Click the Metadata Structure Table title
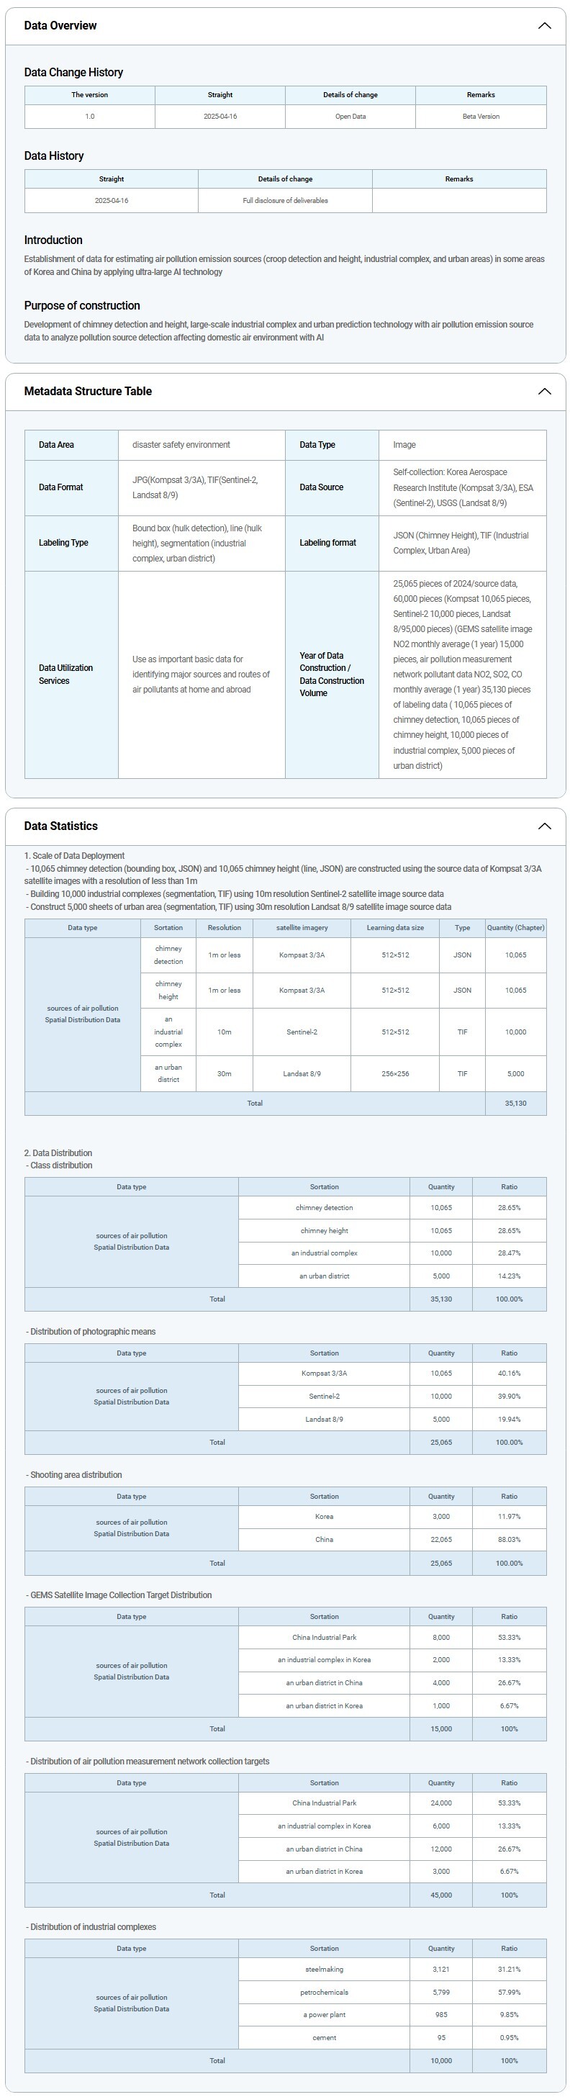 [88, 392]
